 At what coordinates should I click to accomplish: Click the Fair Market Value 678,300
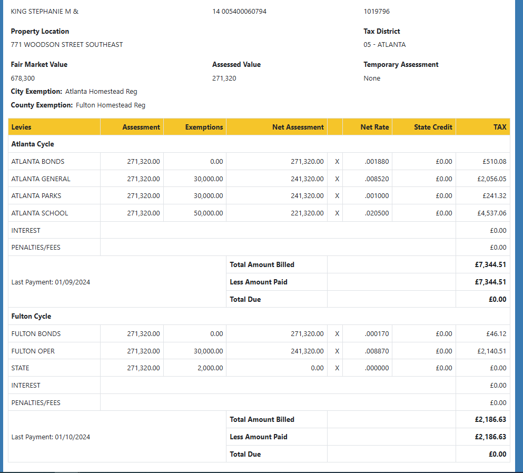coord(23,78)
